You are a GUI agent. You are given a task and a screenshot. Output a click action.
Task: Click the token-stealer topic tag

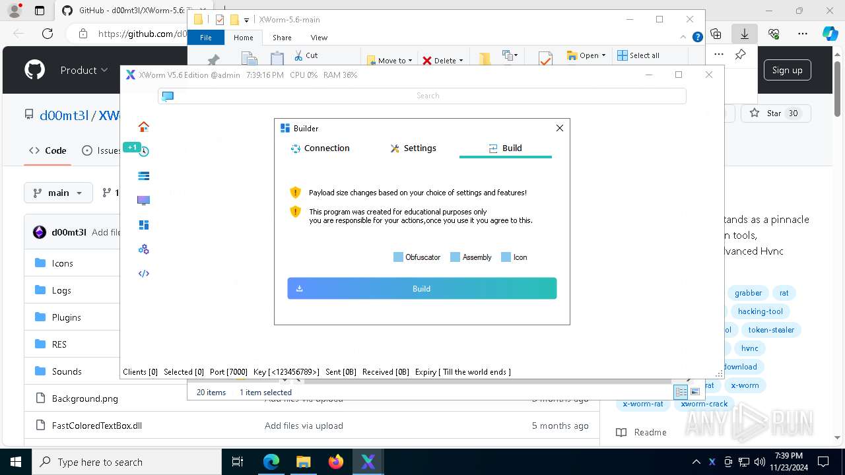click(771, 330)
